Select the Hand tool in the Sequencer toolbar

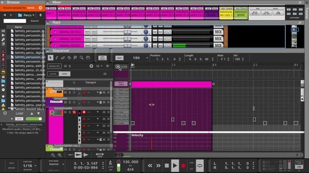88,58
